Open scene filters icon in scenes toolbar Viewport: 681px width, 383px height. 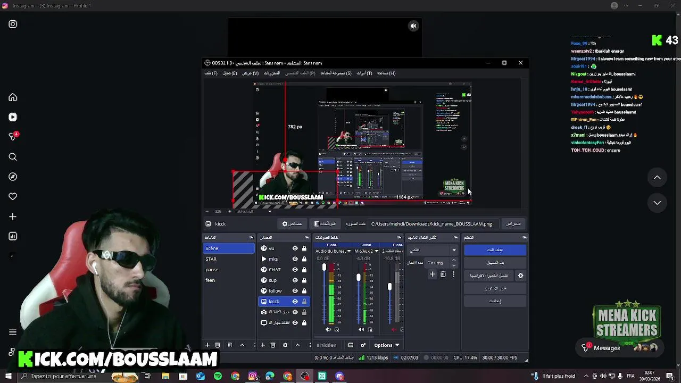(230, 345)
